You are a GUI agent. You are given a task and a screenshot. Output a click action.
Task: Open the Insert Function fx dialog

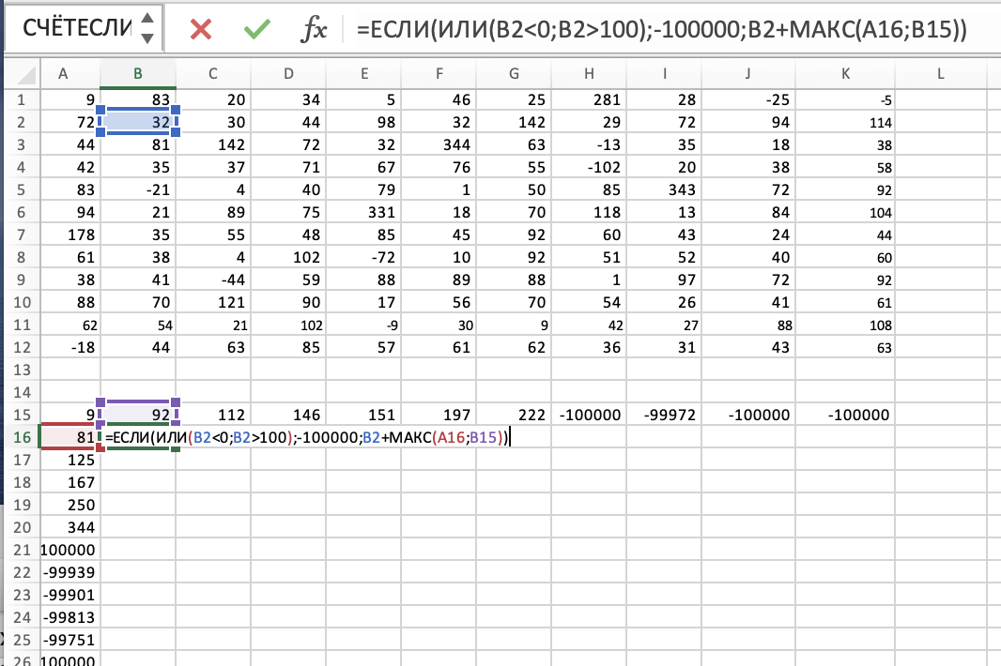coord(314,29)
